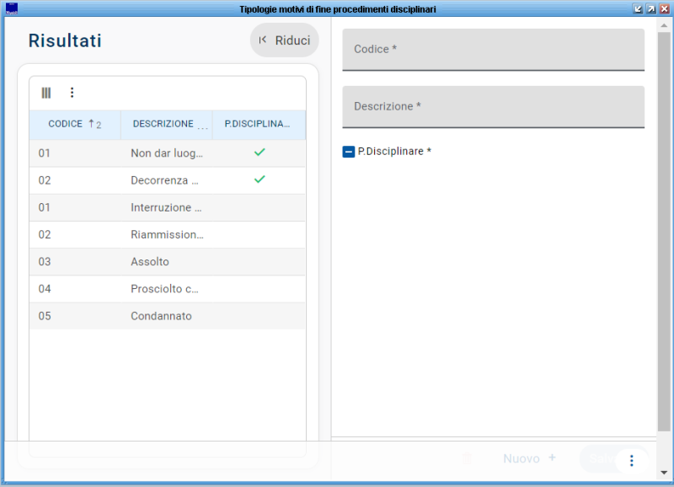Viewport: 674px width, 487px height.
Task: Select the 'Assolto' row
Action: coord(167,261)
